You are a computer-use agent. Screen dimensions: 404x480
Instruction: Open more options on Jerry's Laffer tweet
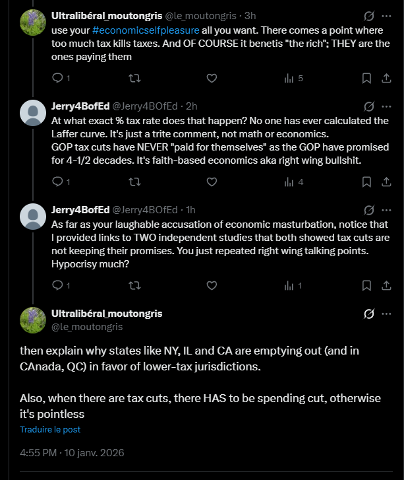point(388,106)
